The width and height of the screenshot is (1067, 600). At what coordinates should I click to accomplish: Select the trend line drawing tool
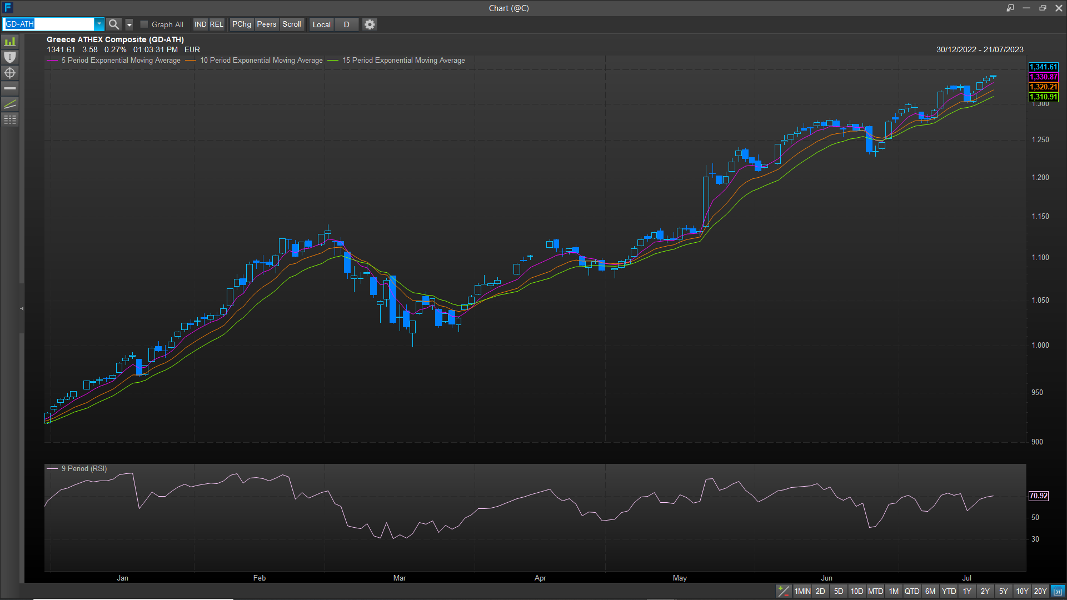click(10, 104)
